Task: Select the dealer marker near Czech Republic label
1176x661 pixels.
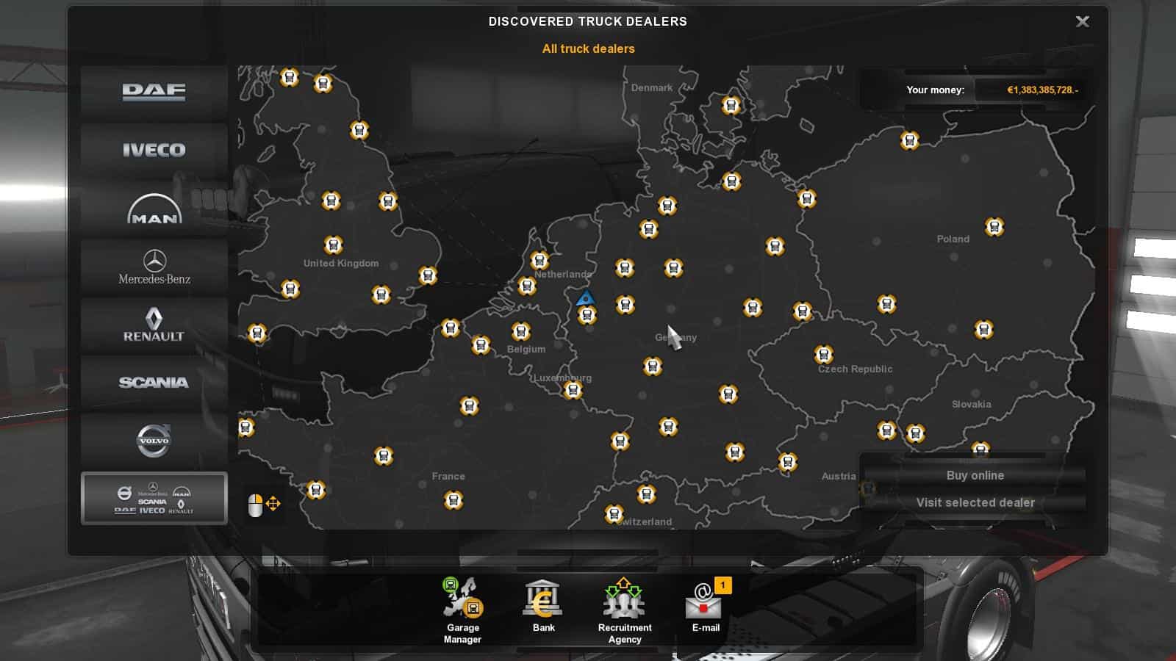Action: point(824,355)
